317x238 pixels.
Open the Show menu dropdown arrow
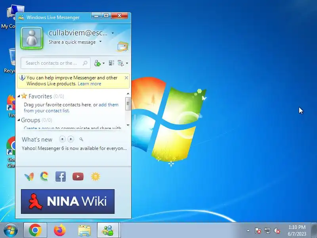click(127, 63)
